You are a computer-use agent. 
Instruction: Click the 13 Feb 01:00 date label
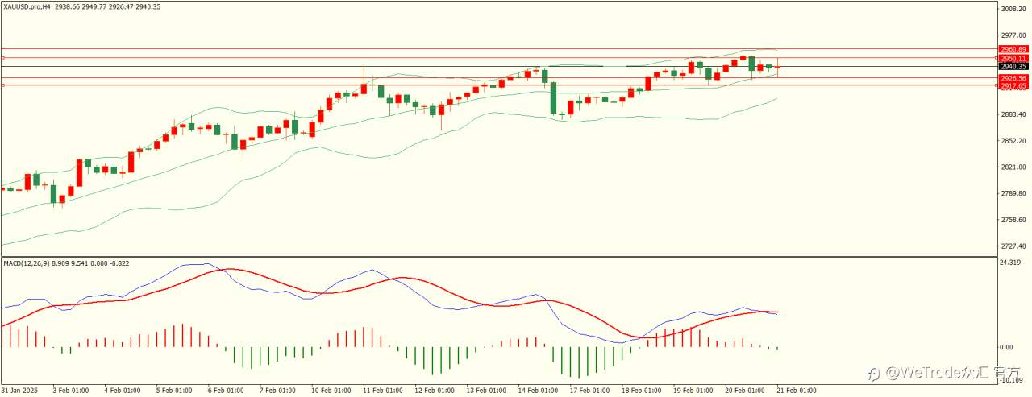coord(485,391)
